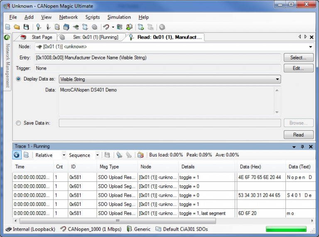The image size is (319, 237).
Task: Click the green Network Management sidebar icon
Action: coord(7,37)
